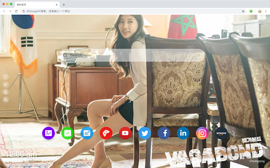Open the green checkmark to-do icon
Screen dimensions: 270x168
tap(67, 133)
